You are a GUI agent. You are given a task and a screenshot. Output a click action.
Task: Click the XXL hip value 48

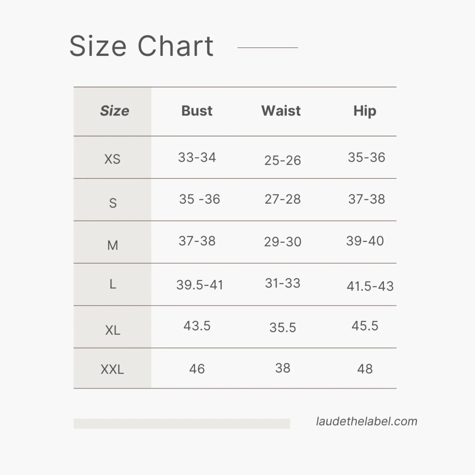pyautogui.click(x=365, y=369)
